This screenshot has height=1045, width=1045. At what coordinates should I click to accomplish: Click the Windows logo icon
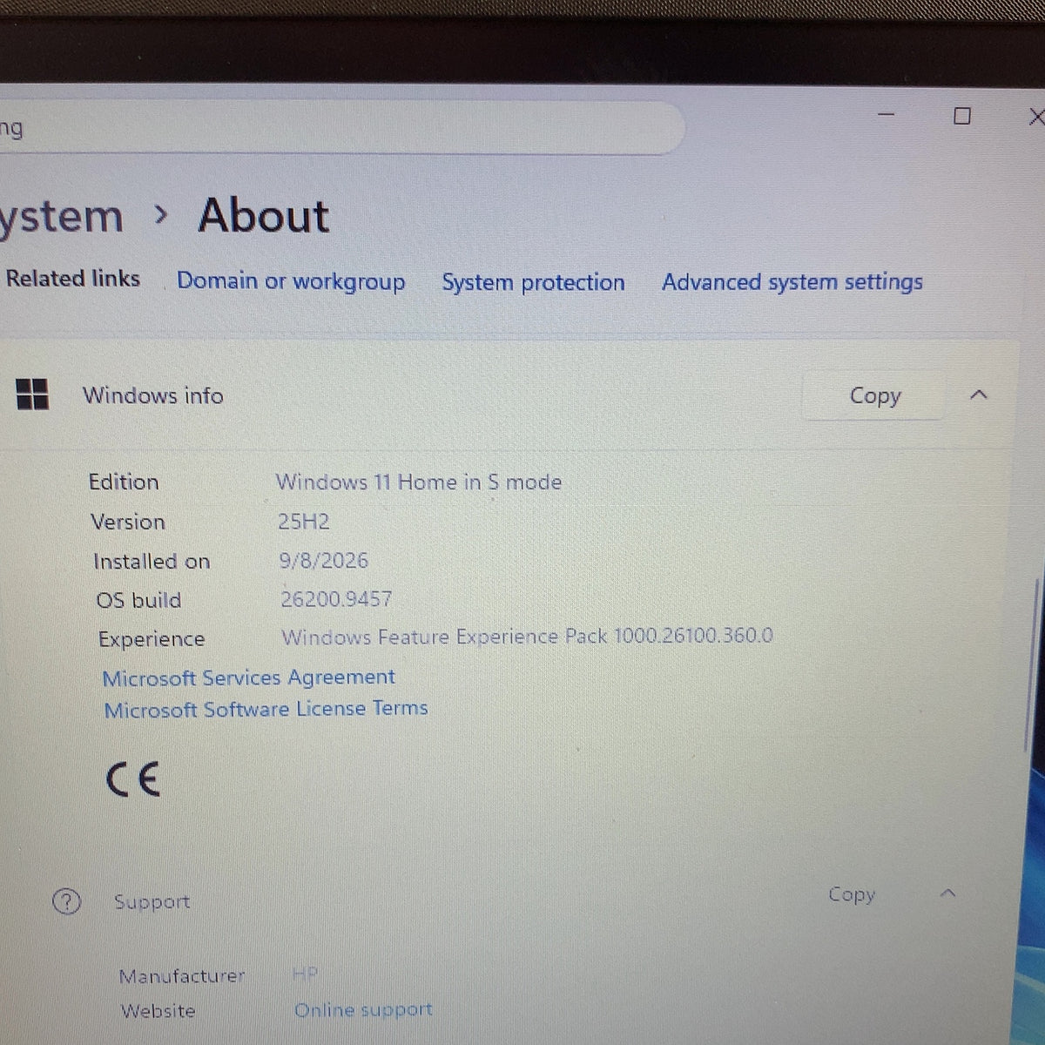(33, 394)
